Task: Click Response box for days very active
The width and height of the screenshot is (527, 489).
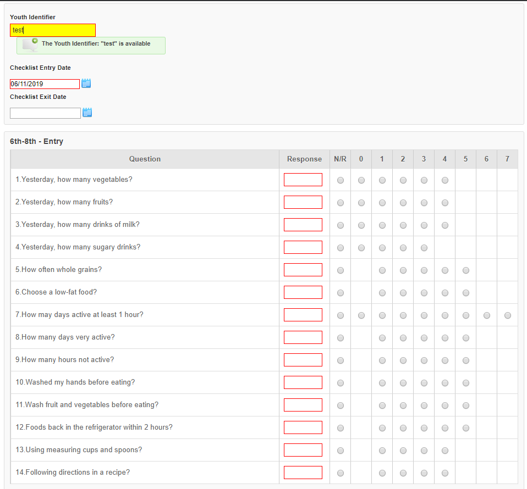Action: click(303, 337)
